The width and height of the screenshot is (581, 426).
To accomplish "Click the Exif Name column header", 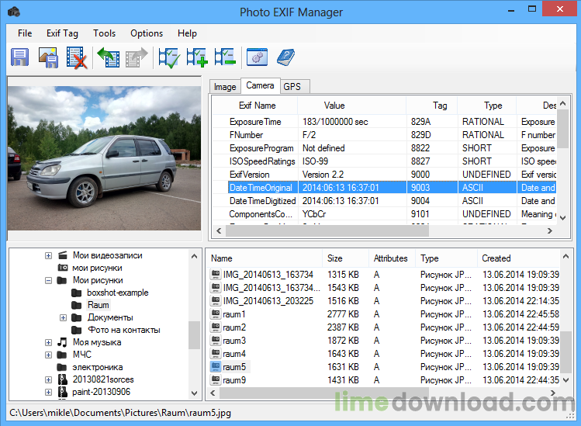I will [255, 106].
